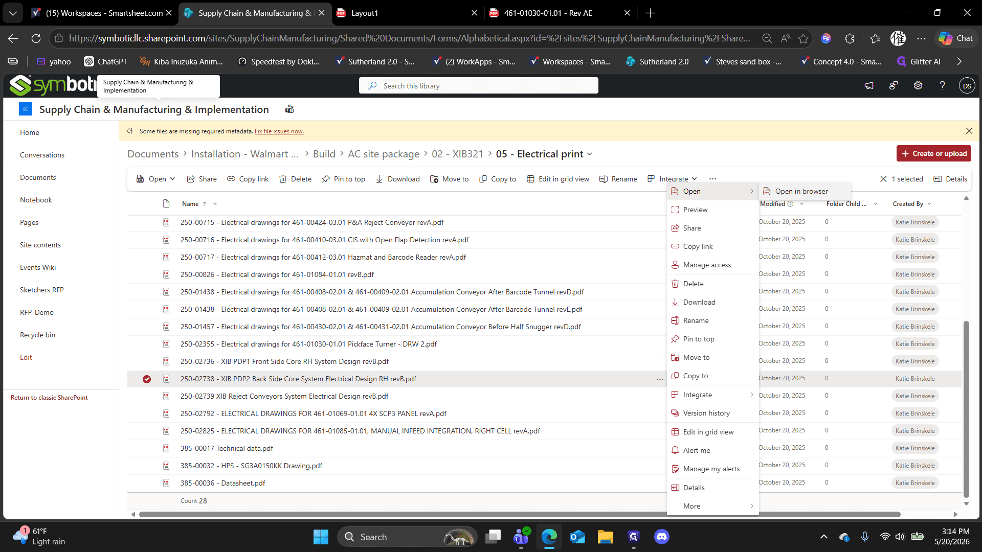Viewport: 982px width, 552px height.
Task: Open Discord from the taskbar
Action: (x=662, y=537)
